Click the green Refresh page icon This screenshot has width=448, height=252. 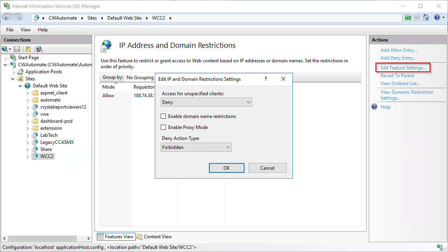(408, 17)
